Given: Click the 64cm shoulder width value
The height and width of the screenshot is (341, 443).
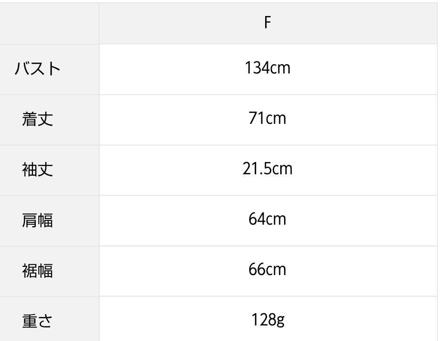Looking at the screenshot, I should click(x=267, y=219).
